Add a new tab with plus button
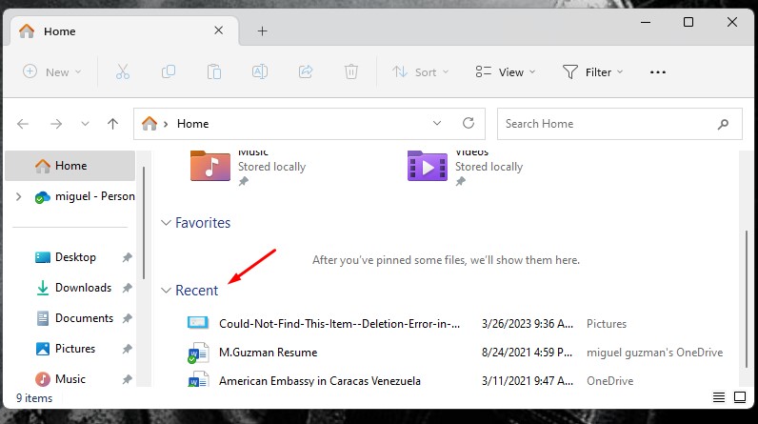This screenshot has height=424, width=758. point(262,30)
